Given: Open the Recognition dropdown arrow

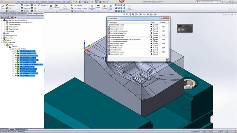Looking at the screenshot, I should pos(20,11).
